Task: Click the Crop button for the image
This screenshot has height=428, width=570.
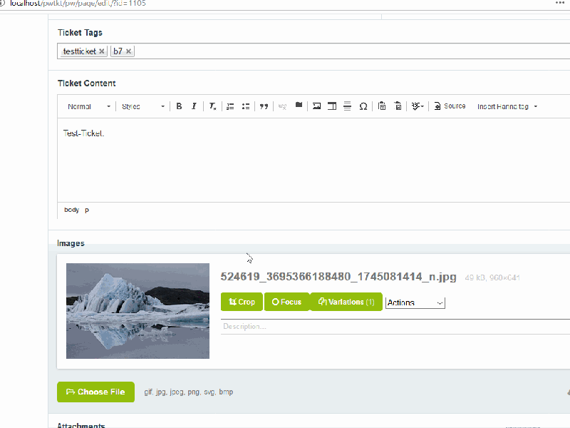Action: [242, 302]
